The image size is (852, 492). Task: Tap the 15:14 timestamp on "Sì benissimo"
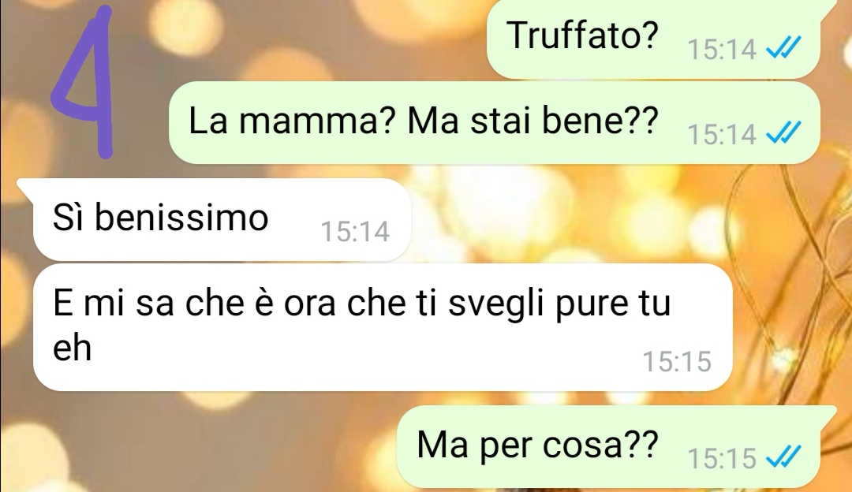click(x=355, y=231)
